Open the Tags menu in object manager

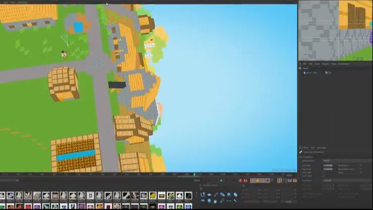[x=334, y=64]
